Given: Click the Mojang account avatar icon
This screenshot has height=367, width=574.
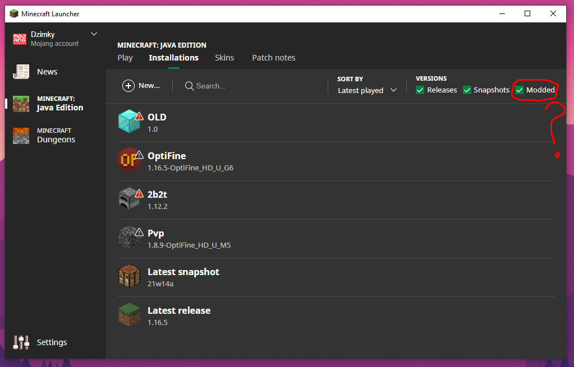Looking at the screenshot, I should (20, 39).
